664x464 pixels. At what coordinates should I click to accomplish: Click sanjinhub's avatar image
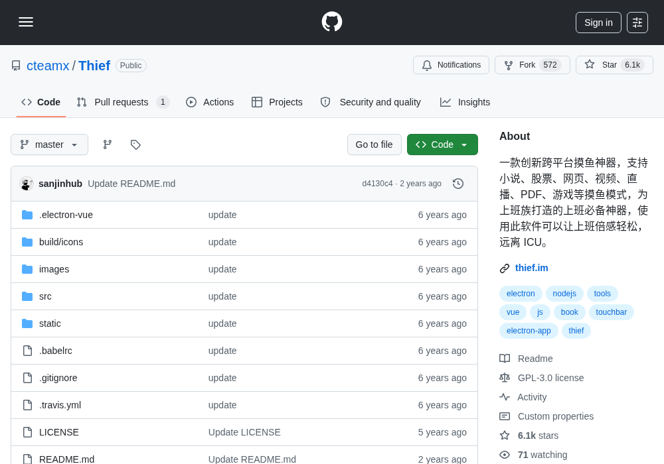click(x=27, y=184)
